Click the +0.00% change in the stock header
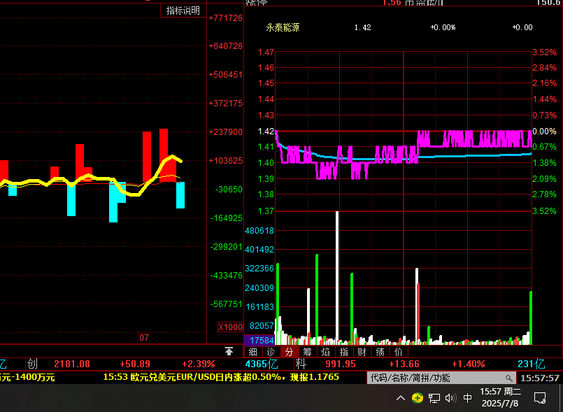Image resolution: width=563 pixels, height=412 pixels. [x=443, y=28]
